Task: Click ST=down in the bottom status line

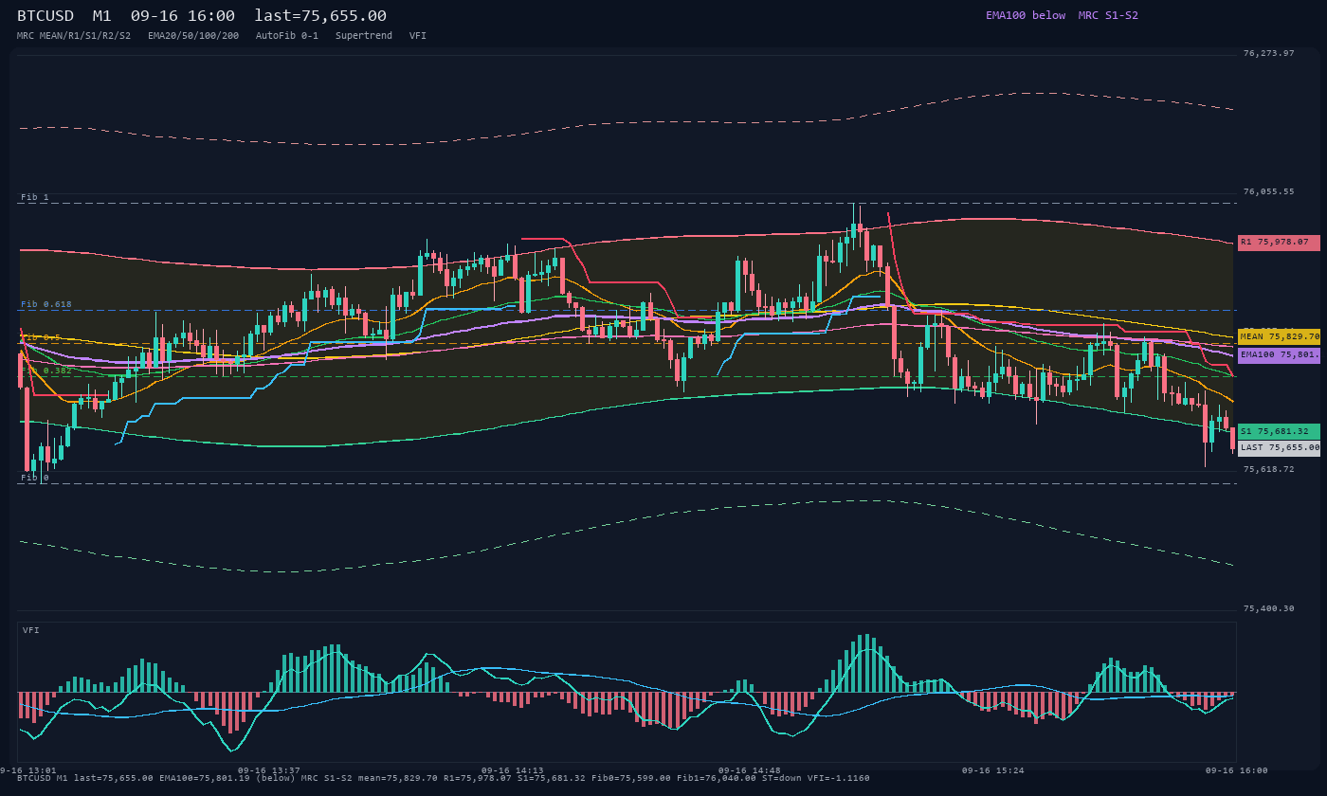Action: tap(782, 778)
